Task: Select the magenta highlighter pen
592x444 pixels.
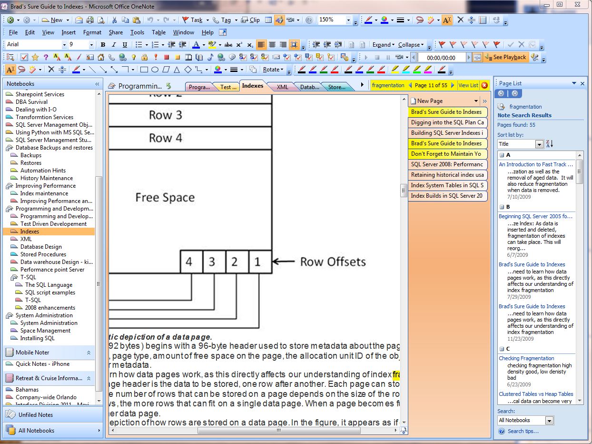Action: pos(428,70)
